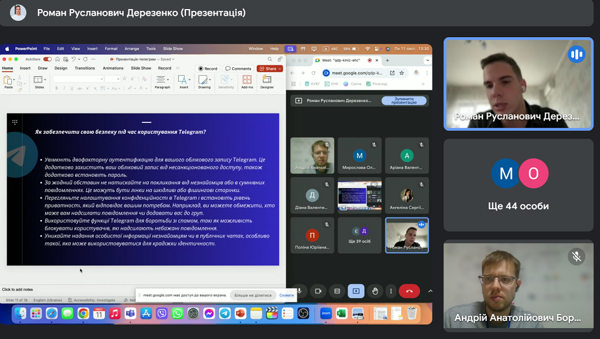
Task: Open the font name combo box
Action: 79,79
